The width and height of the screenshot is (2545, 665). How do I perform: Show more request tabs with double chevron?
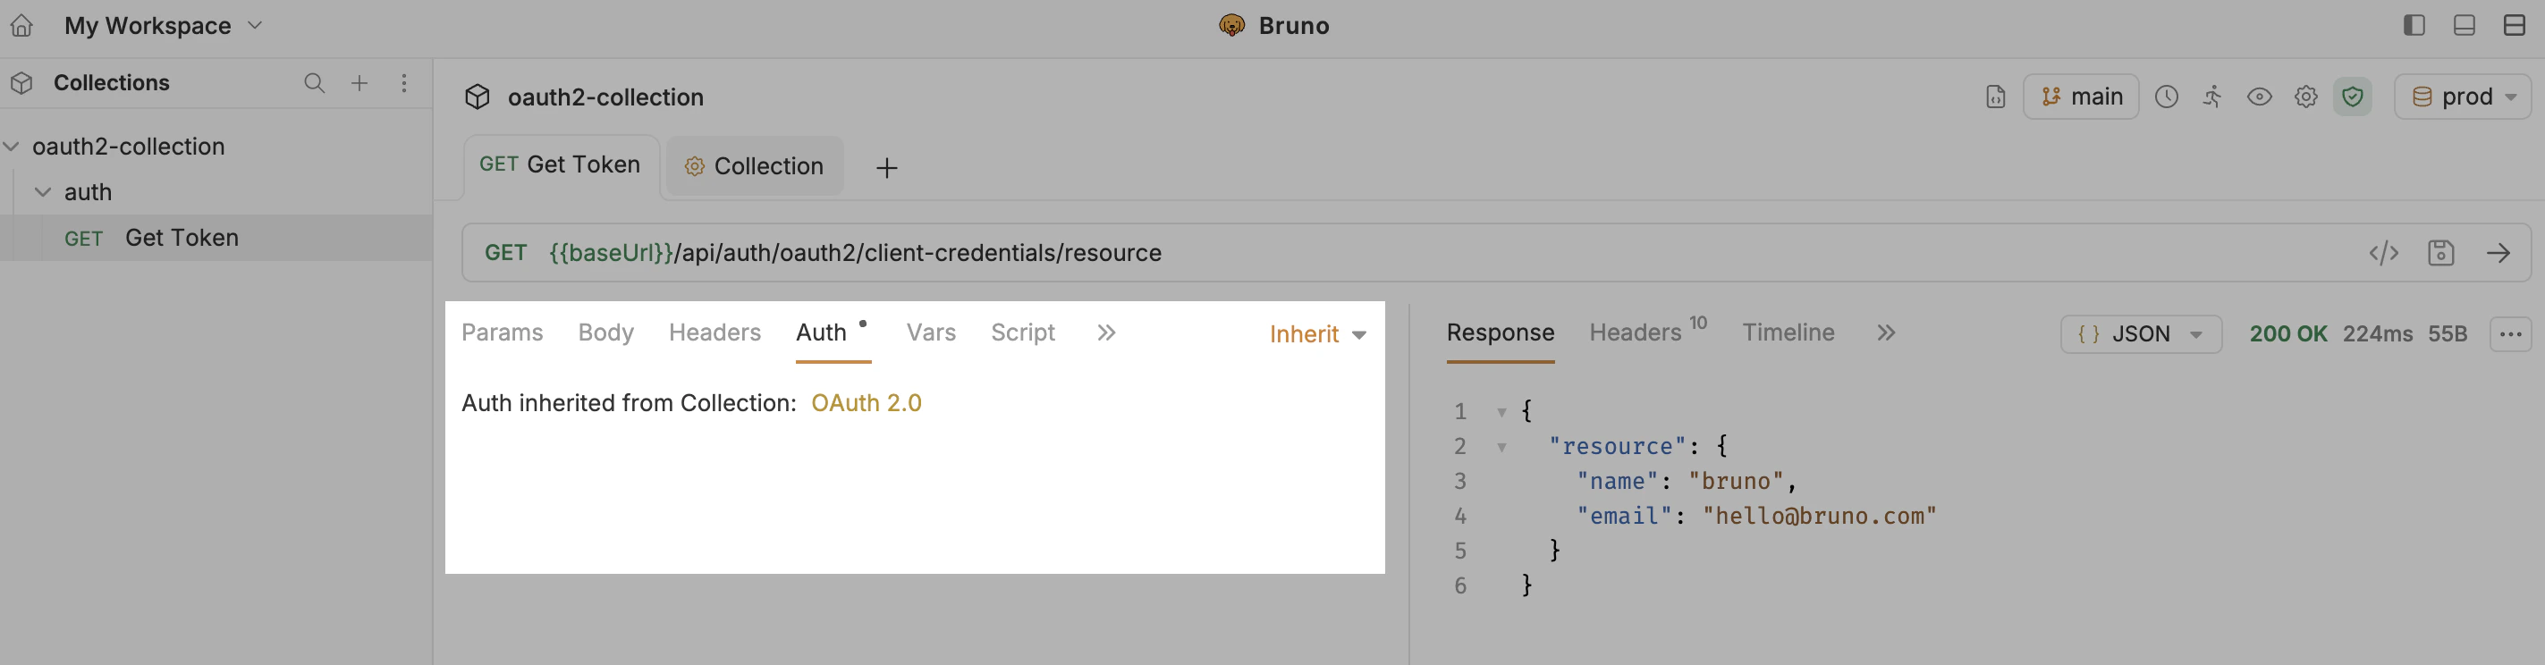1106,333
